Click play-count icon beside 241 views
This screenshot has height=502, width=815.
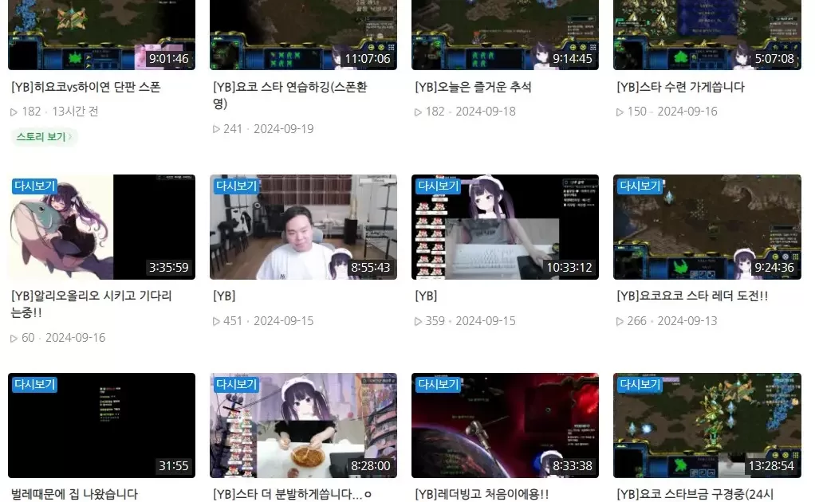(217, 129)
